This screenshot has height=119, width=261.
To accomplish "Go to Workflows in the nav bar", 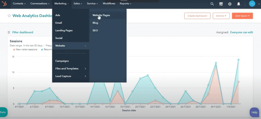I will (109, 4).
